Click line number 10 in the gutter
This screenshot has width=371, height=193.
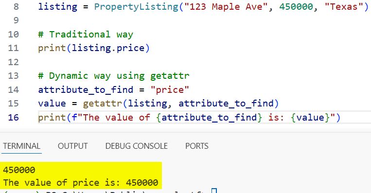14,35
